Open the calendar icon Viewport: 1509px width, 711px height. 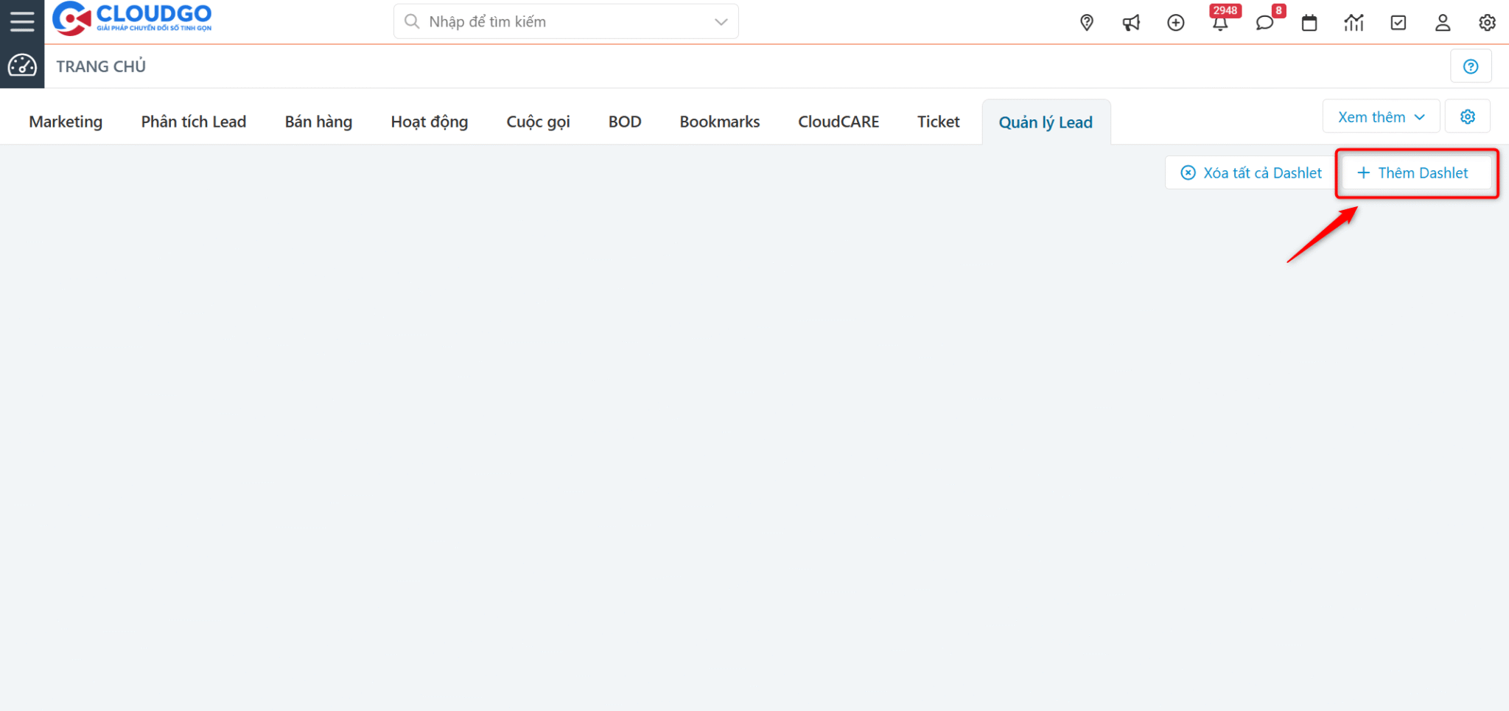coord(1309,23)
